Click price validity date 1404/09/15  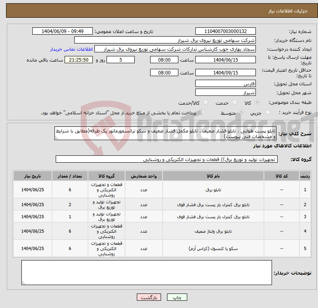click(225, 72)
